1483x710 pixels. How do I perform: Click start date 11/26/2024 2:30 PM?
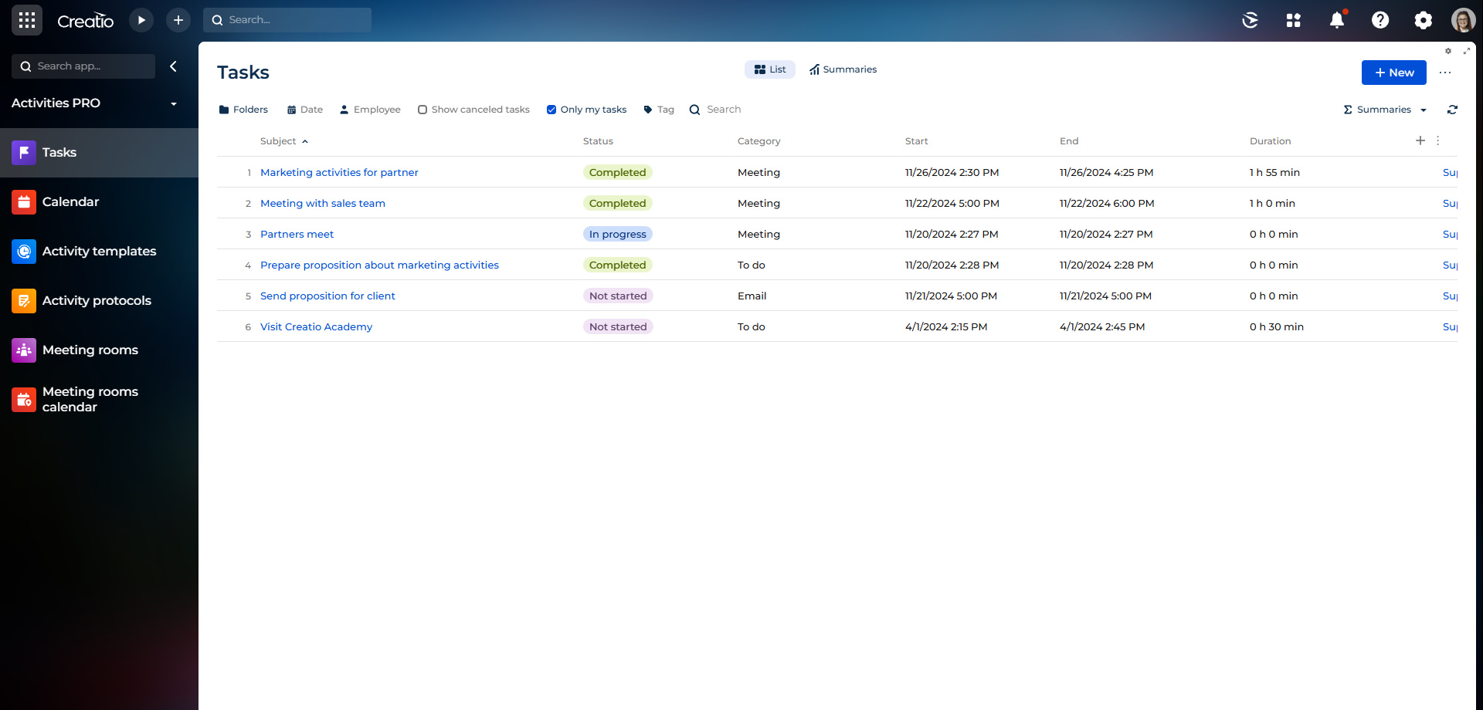(x=952, y=172)
